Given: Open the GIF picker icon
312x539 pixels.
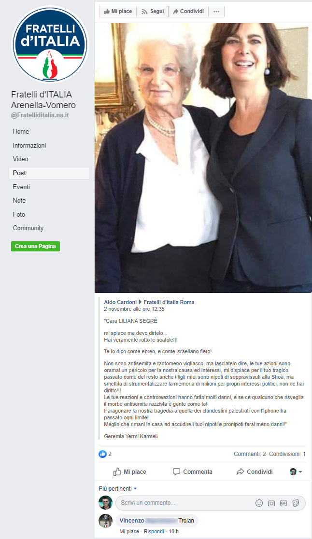Looking at the screenshot, I should click(x=284, y=503).
